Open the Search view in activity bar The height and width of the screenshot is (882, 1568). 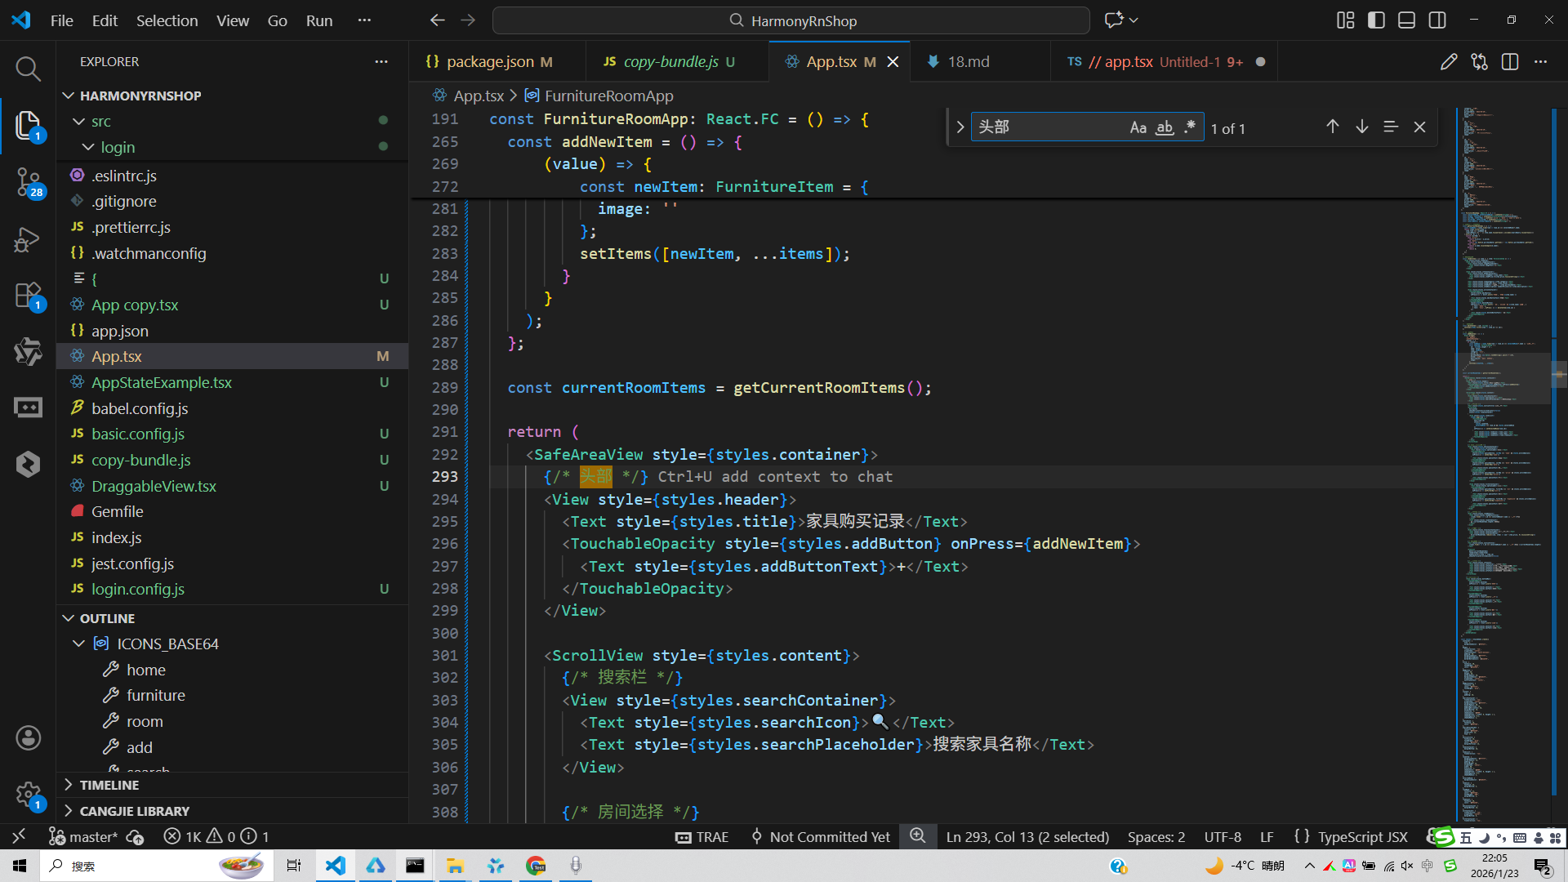pyautogui.click(x=28, y=69)
